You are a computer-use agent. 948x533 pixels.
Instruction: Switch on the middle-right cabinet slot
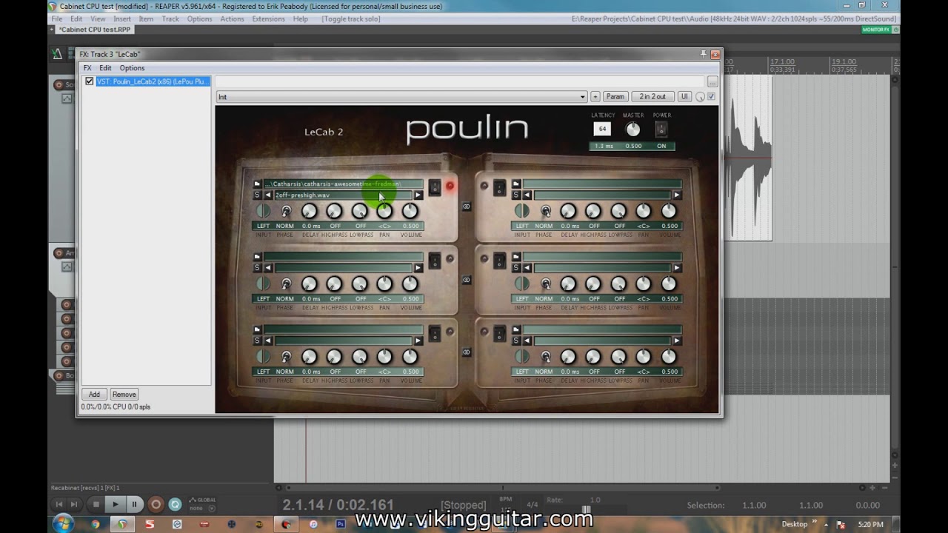[500, 261]
